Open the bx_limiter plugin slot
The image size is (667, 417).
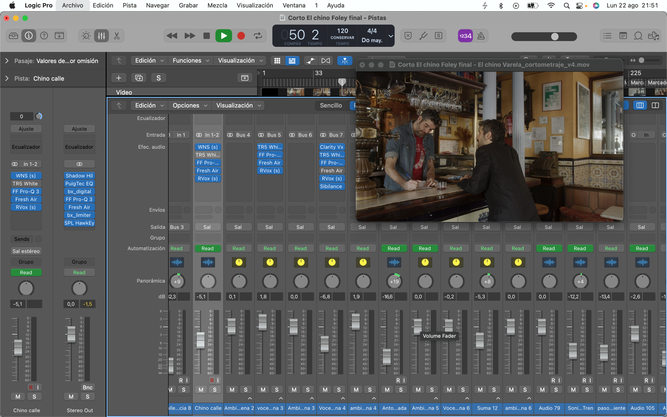[x=79, y=215]
